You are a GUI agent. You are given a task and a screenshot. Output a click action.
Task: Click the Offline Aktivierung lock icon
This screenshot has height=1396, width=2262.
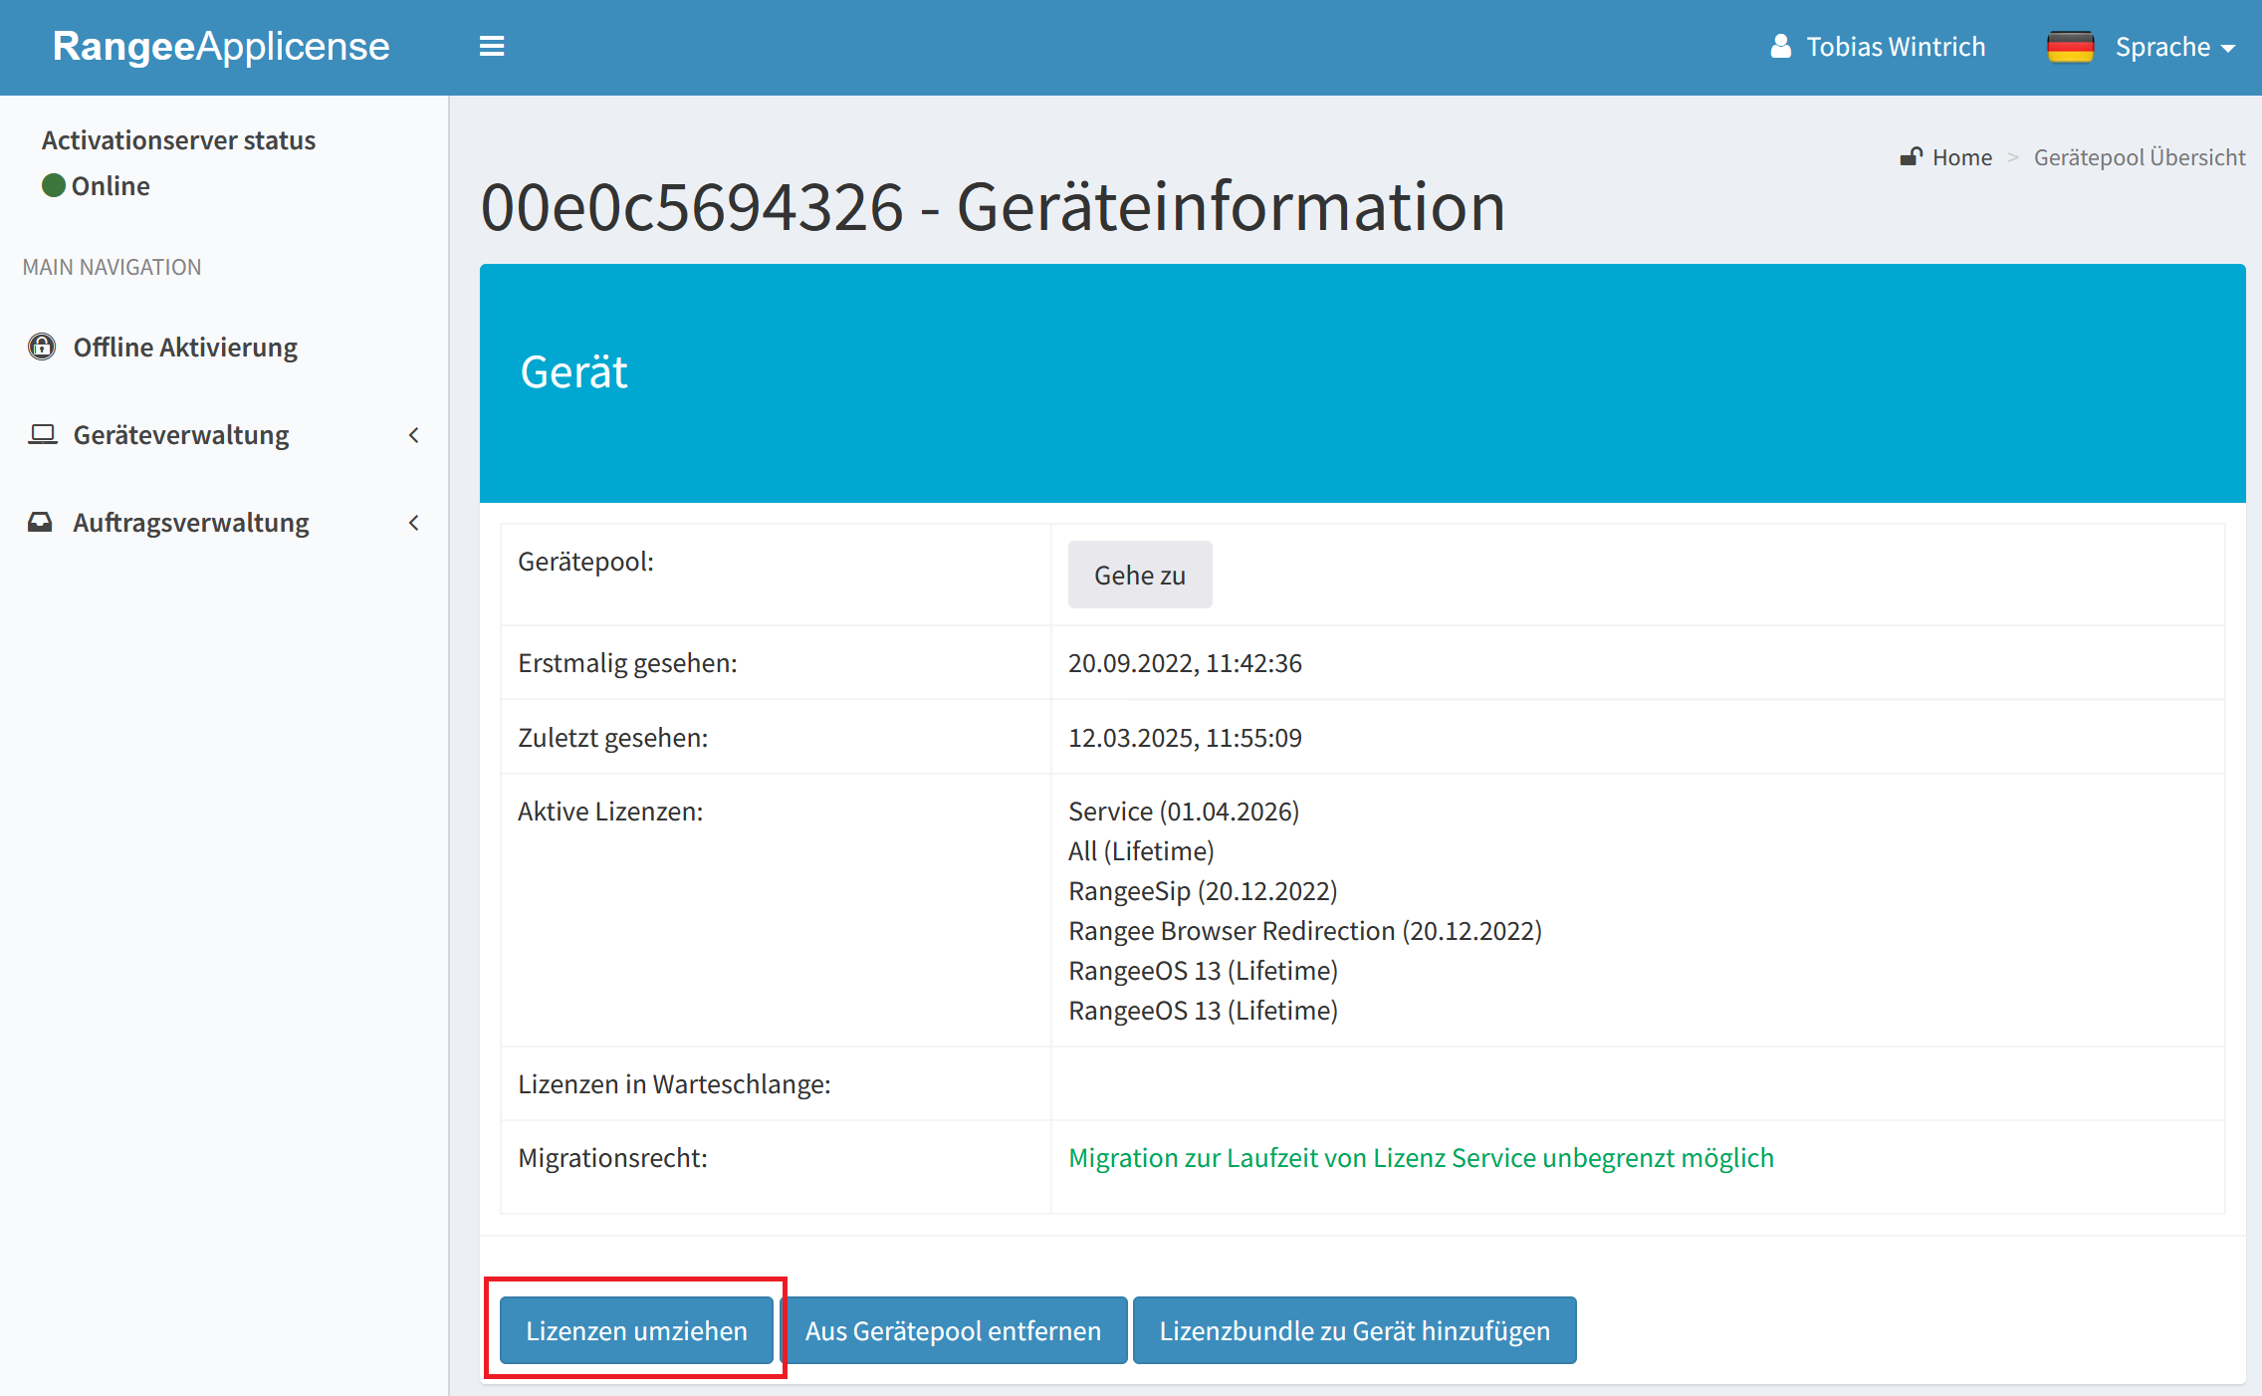42,347
